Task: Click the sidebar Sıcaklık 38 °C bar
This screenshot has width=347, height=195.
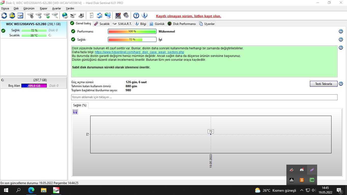Action: pos(34,35)
